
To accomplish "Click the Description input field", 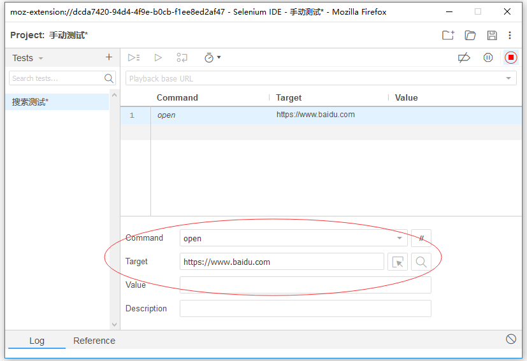I will click(305, 309).
